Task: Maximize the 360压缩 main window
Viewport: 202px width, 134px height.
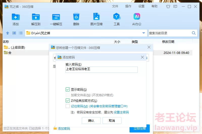Action: (x=189, y=7)
